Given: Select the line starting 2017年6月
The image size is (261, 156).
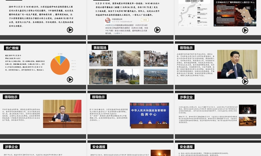Looking at the screenshot, I should [x=33, y=155].
